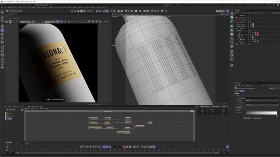The image size is (280, 157).
Task: Switch to the General tab in Attributes
Action: tap(242, 91)
